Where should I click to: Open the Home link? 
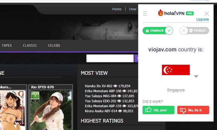[x=117, y=9]
